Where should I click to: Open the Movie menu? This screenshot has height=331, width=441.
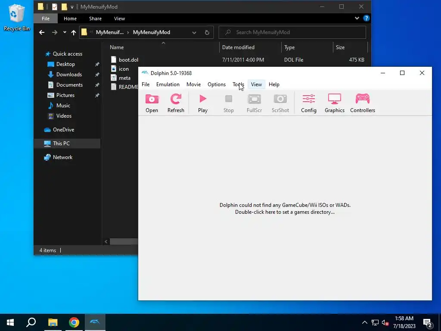(193, 84)
